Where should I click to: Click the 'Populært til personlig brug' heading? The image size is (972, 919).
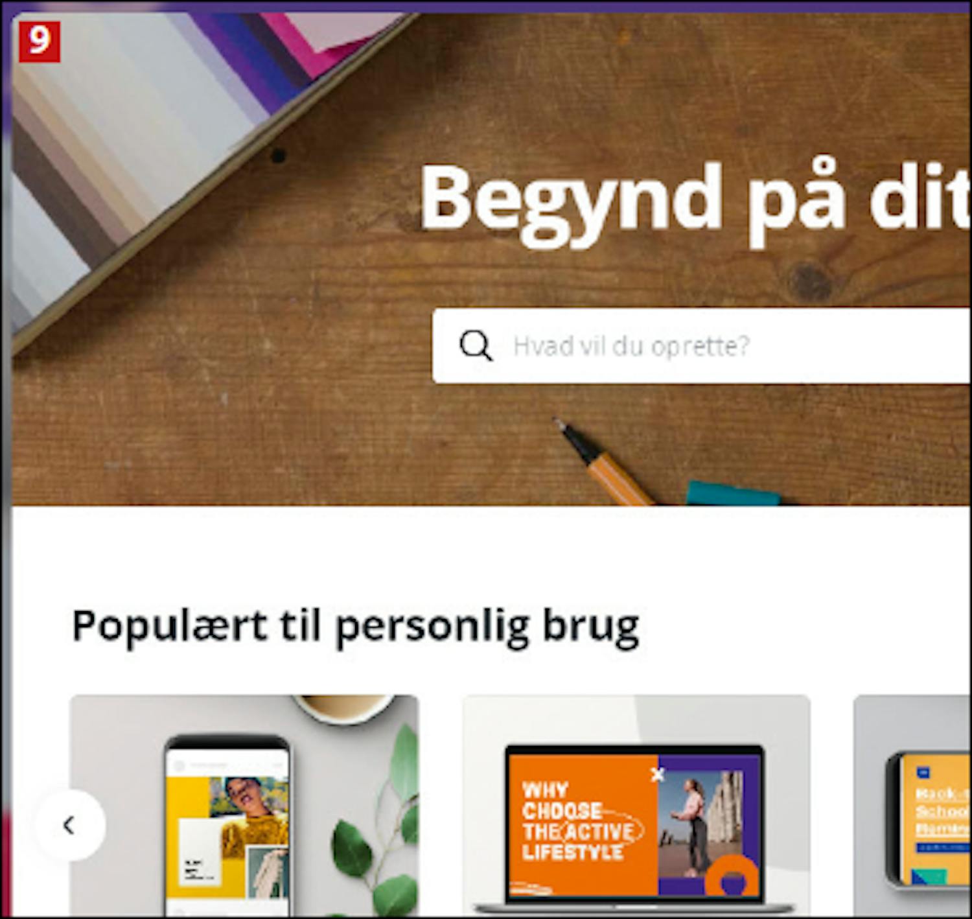[356, 626]
